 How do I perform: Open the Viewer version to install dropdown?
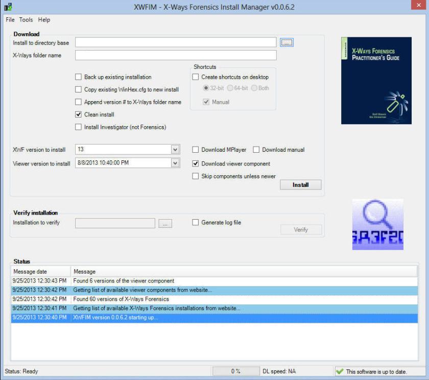tap(175, 163)
